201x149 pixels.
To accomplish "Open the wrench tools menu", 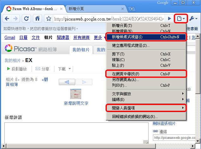I will (193, 19).
